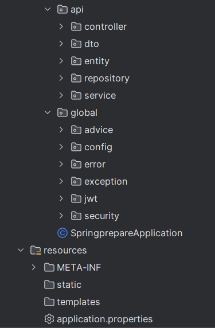Viewport: 215px width, 328px height.
Task: Select the dto package
Action: coord(92,44)
